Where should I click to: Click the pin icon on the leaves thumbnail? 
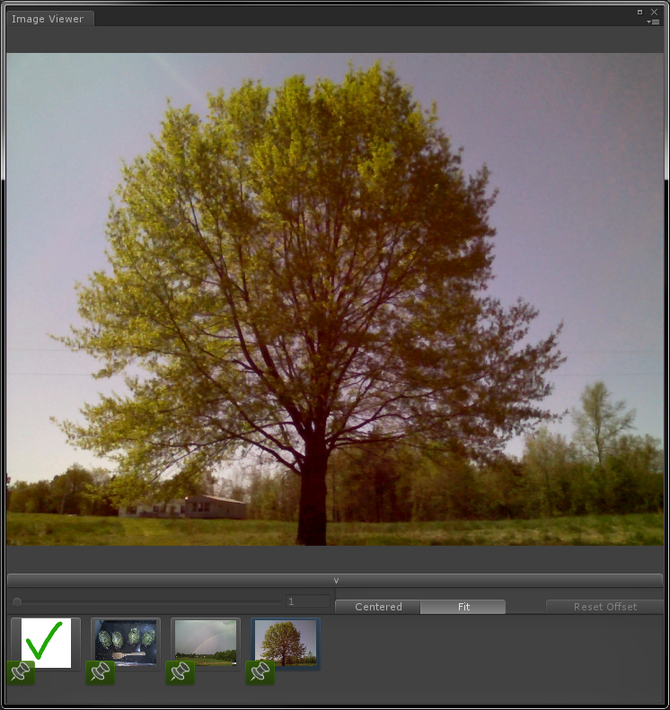coord(101,671)
